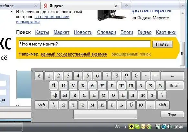This screenshot has width=188, height=132.
Task: Tap the м key on virtual keyboard
Action: 92,105
